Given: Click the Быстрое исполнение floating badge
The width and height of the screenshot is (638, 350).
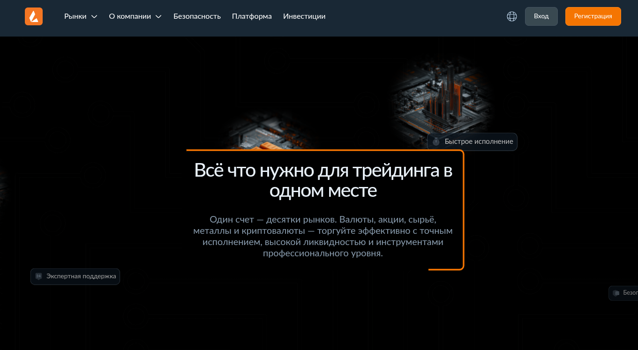Looking at the screenshot, I should [472, 141].
